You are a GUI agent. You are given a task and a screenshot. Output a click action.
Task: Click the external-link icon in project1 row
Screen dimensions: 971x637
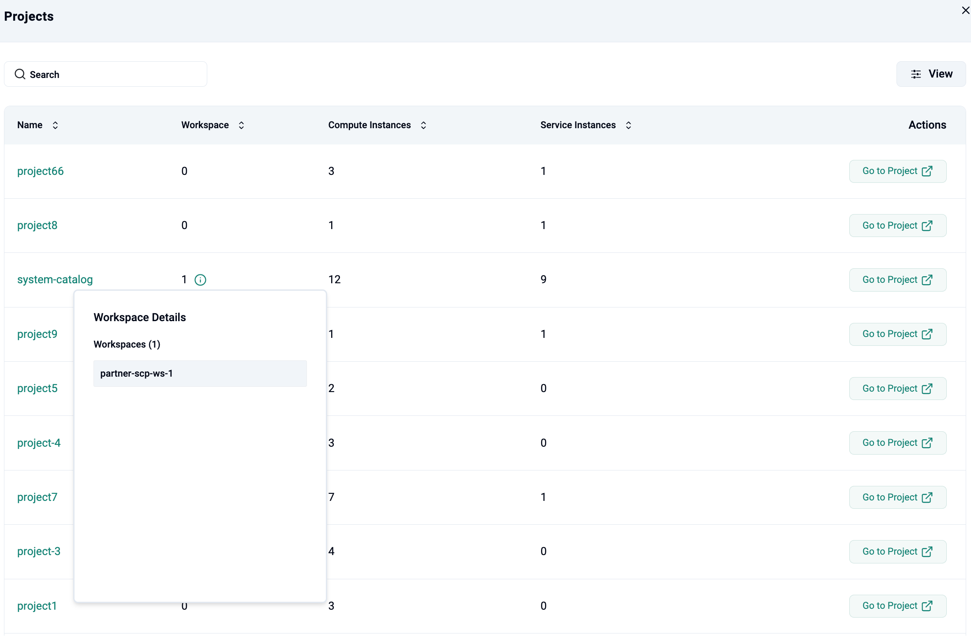(927, 606)
